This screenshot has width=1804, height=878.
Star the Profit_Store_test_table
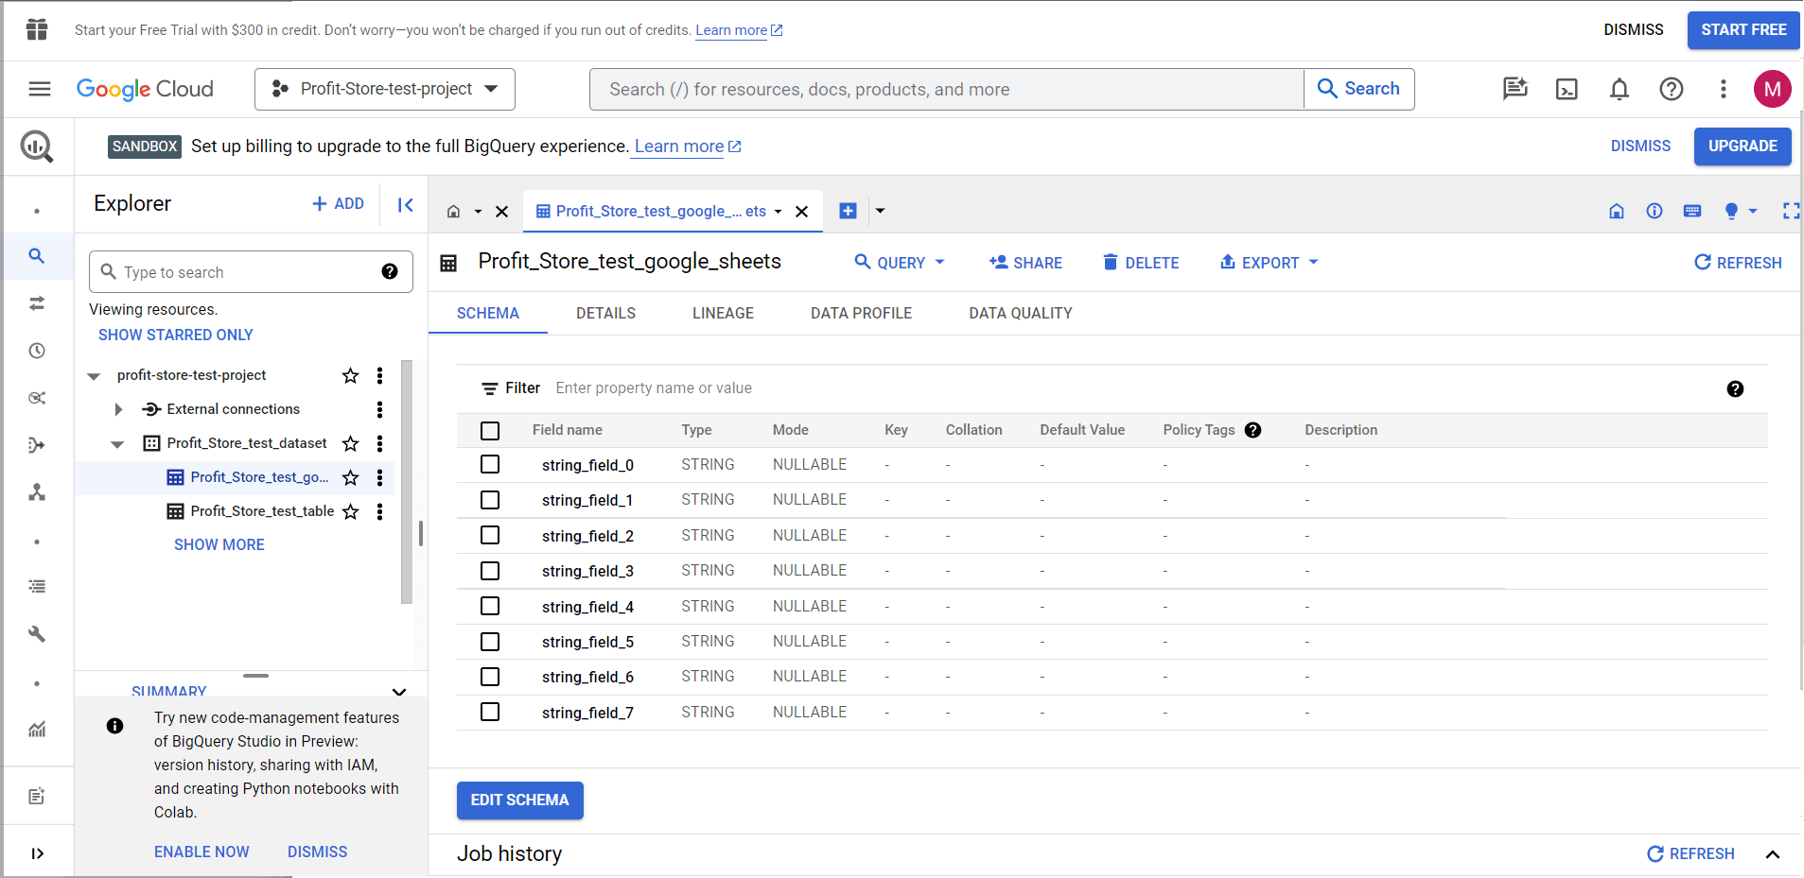coord(350,511)
